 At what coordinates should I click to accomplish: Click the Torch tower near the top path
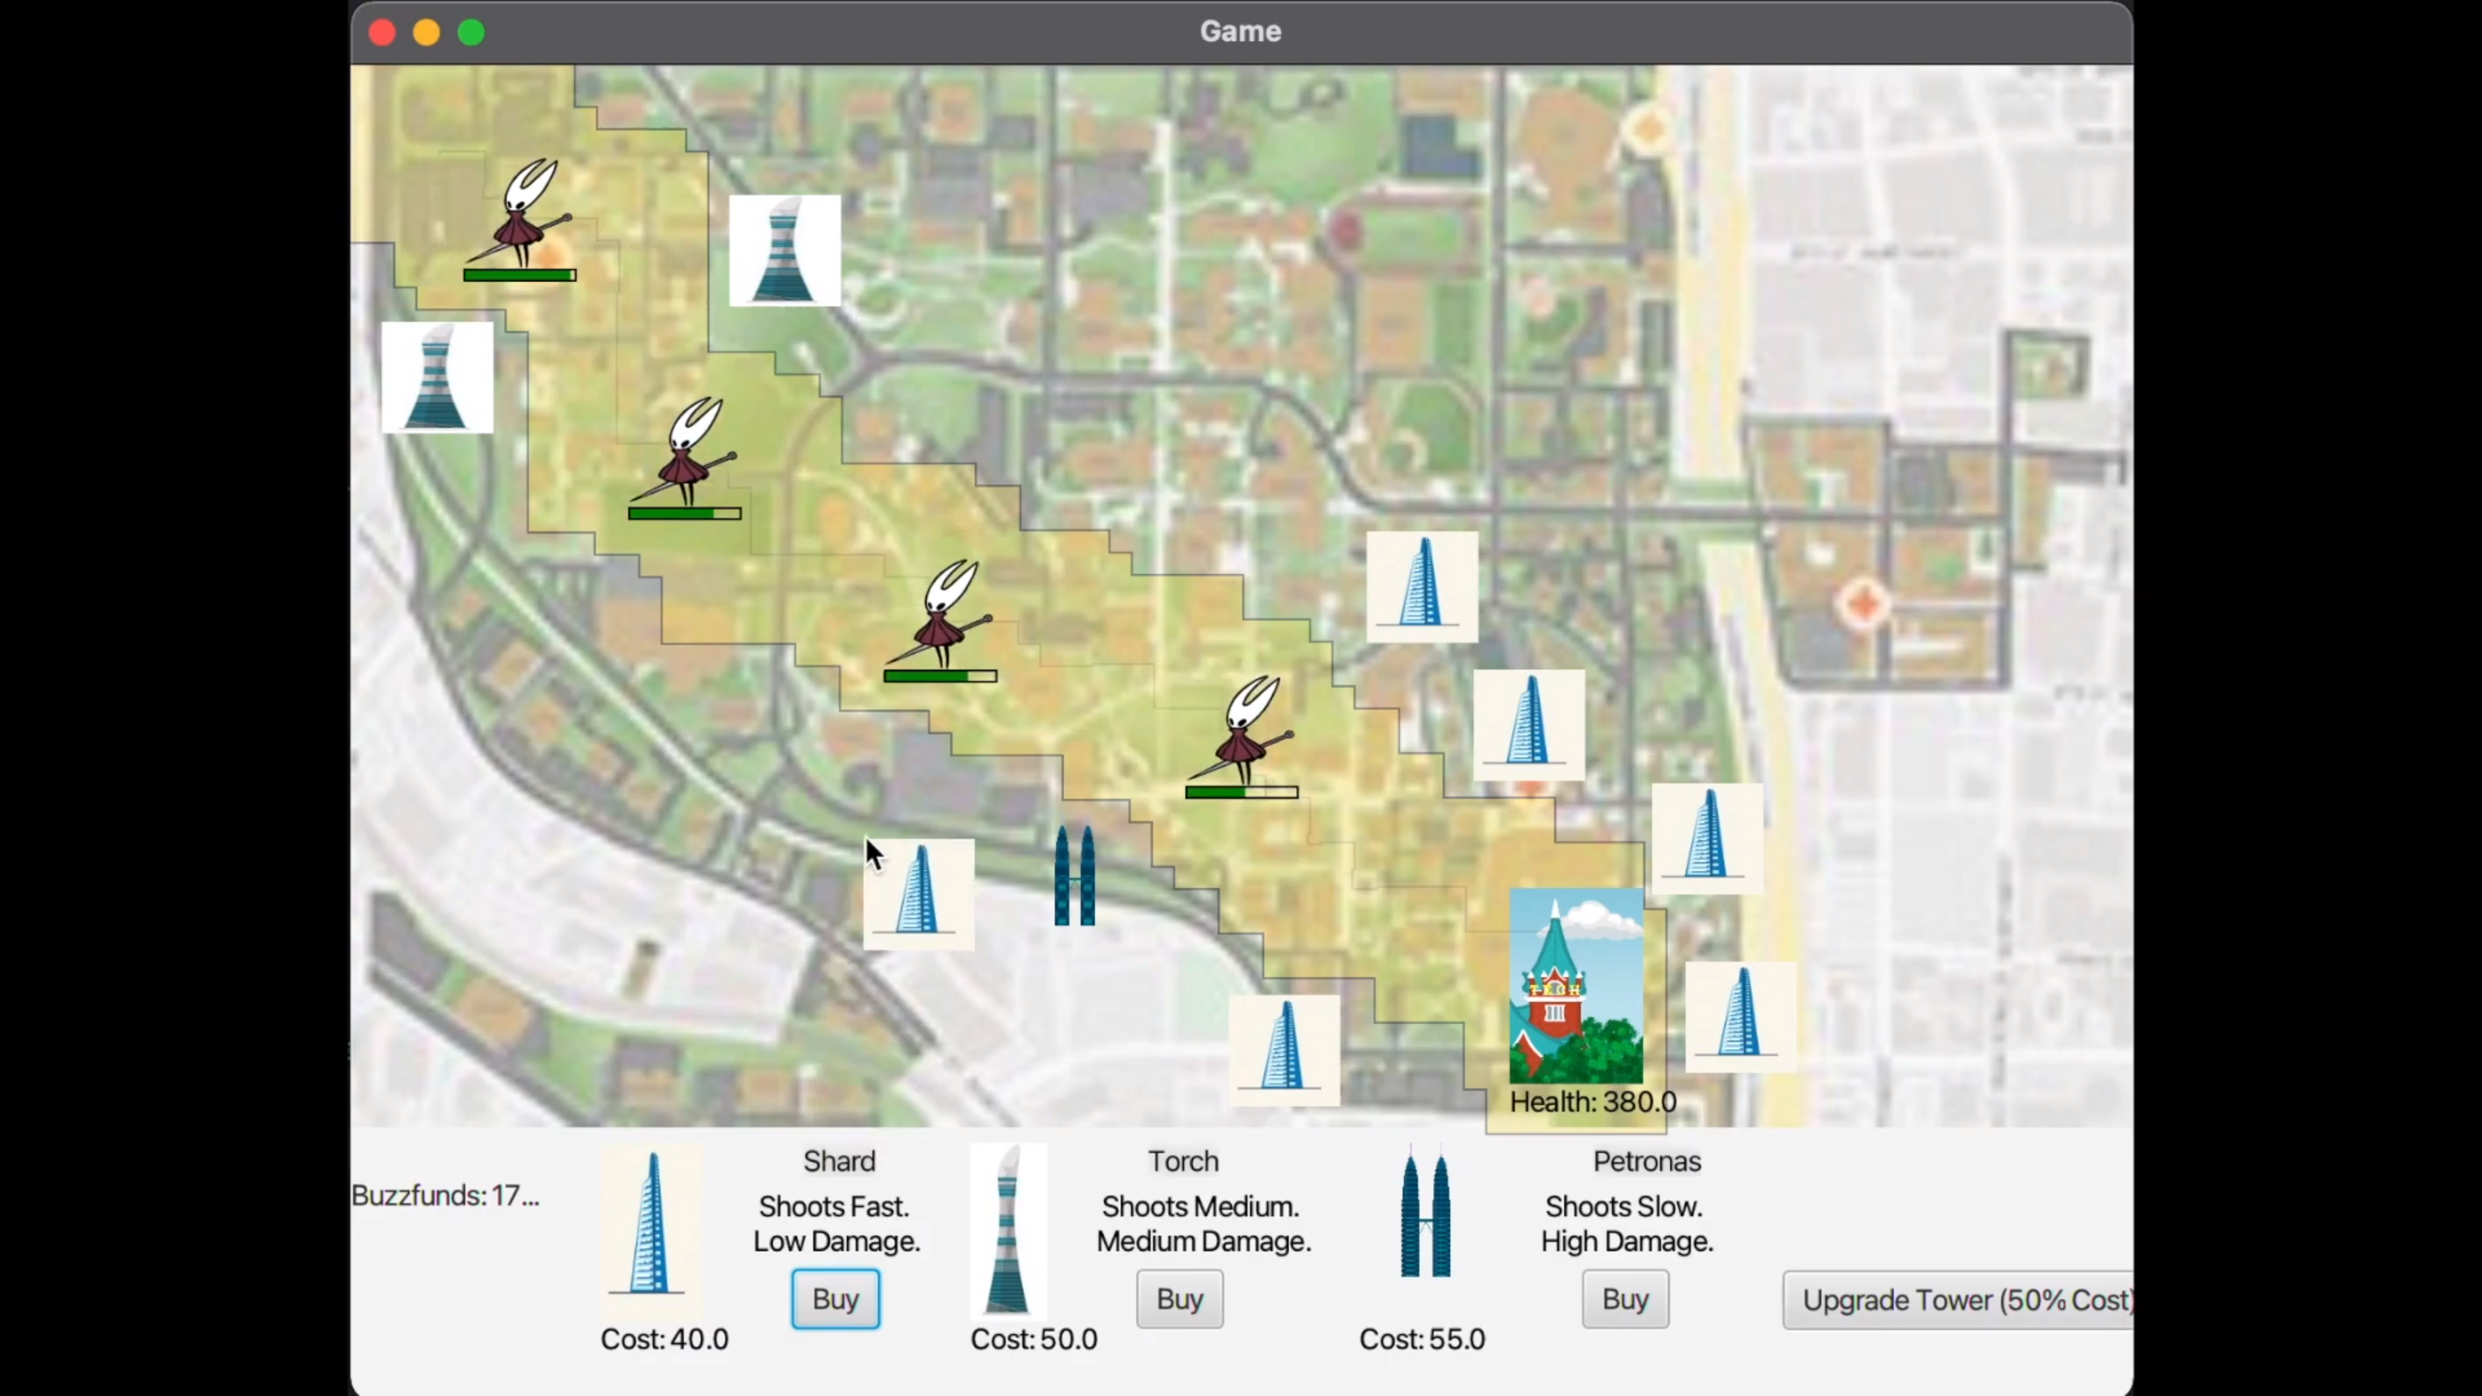(784, 251)
